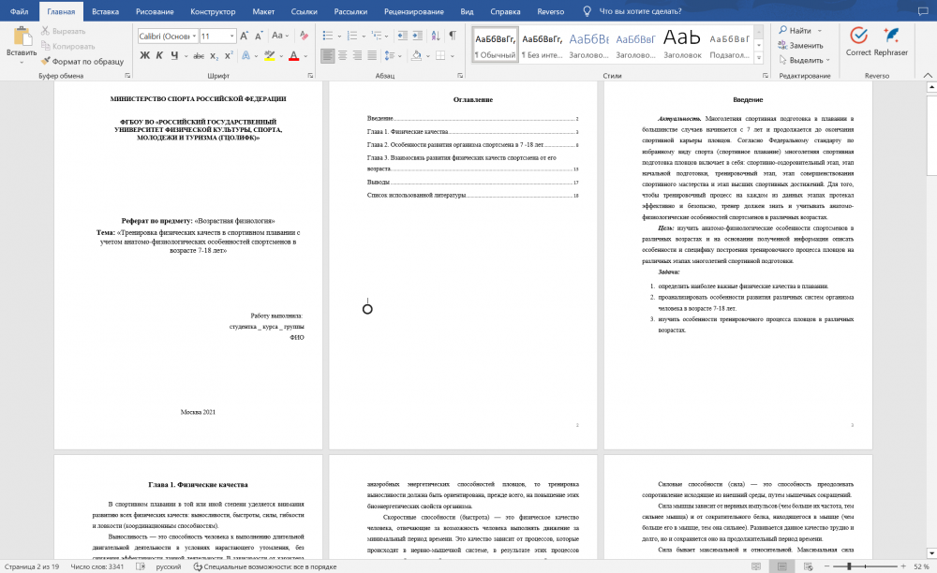This screenshot has height=573, width=937.
Task: Open bullets list dropdown arrow
Action: (339, 37)
